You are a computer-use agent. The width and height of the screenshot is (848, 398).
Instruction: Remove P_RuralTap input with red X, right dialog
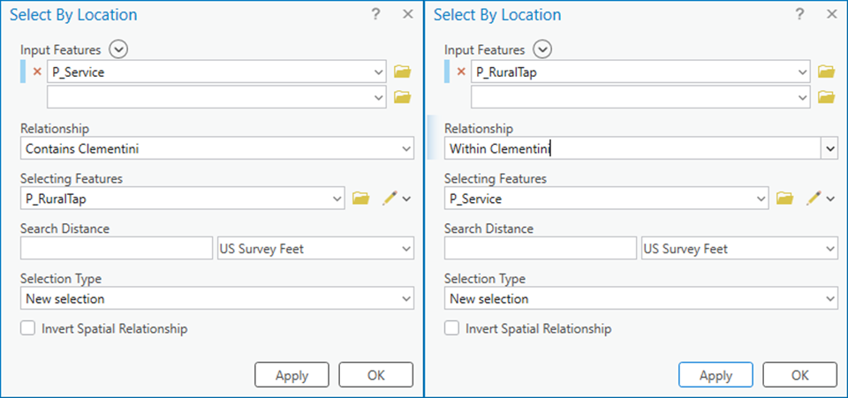[461, 72]
